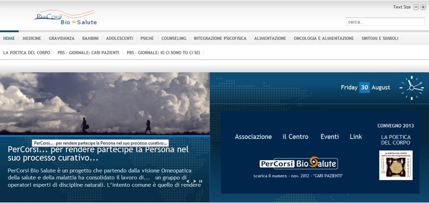Open the PerCorsi BioSalute banner logo
The width and height of the screenshot is (429, 203).
click(x=299, y=163)
